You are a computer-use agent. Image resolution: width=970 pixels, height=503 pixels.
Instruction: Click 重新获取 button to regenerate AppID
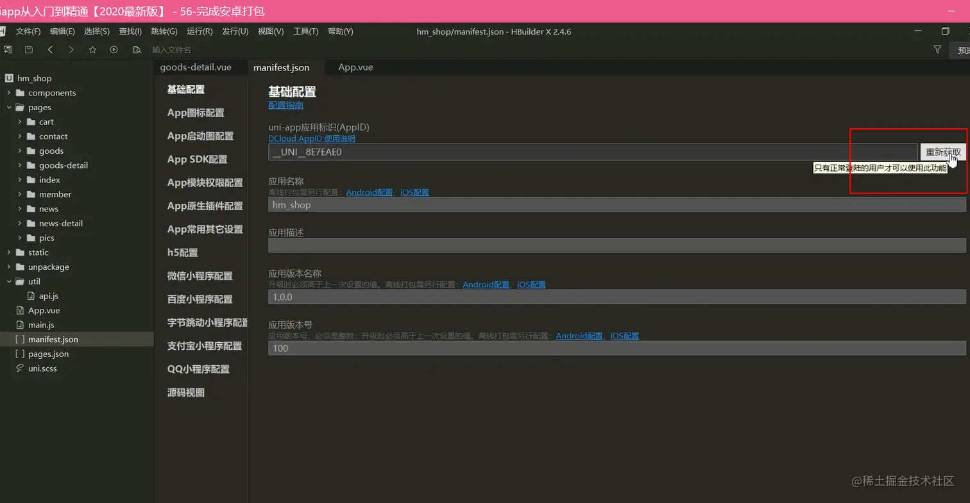point(943,152)
